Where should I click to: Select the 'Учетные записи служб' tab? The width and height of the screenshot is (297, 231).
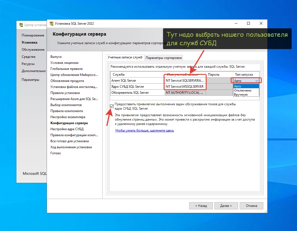125,58
